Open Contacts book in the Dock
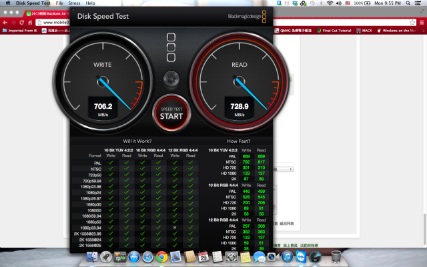 coord(189,256)
